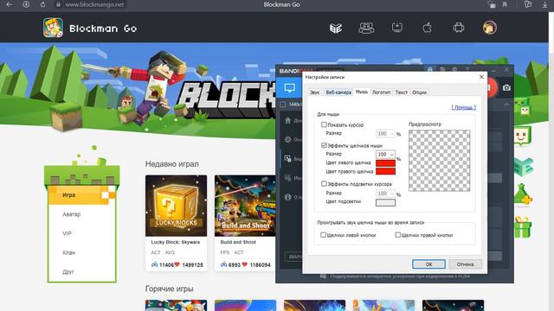Click the bookmark icon in browser bar
The height and width of the screenshot is (311, 554).
pyautogui.click(x=505, y=4)
